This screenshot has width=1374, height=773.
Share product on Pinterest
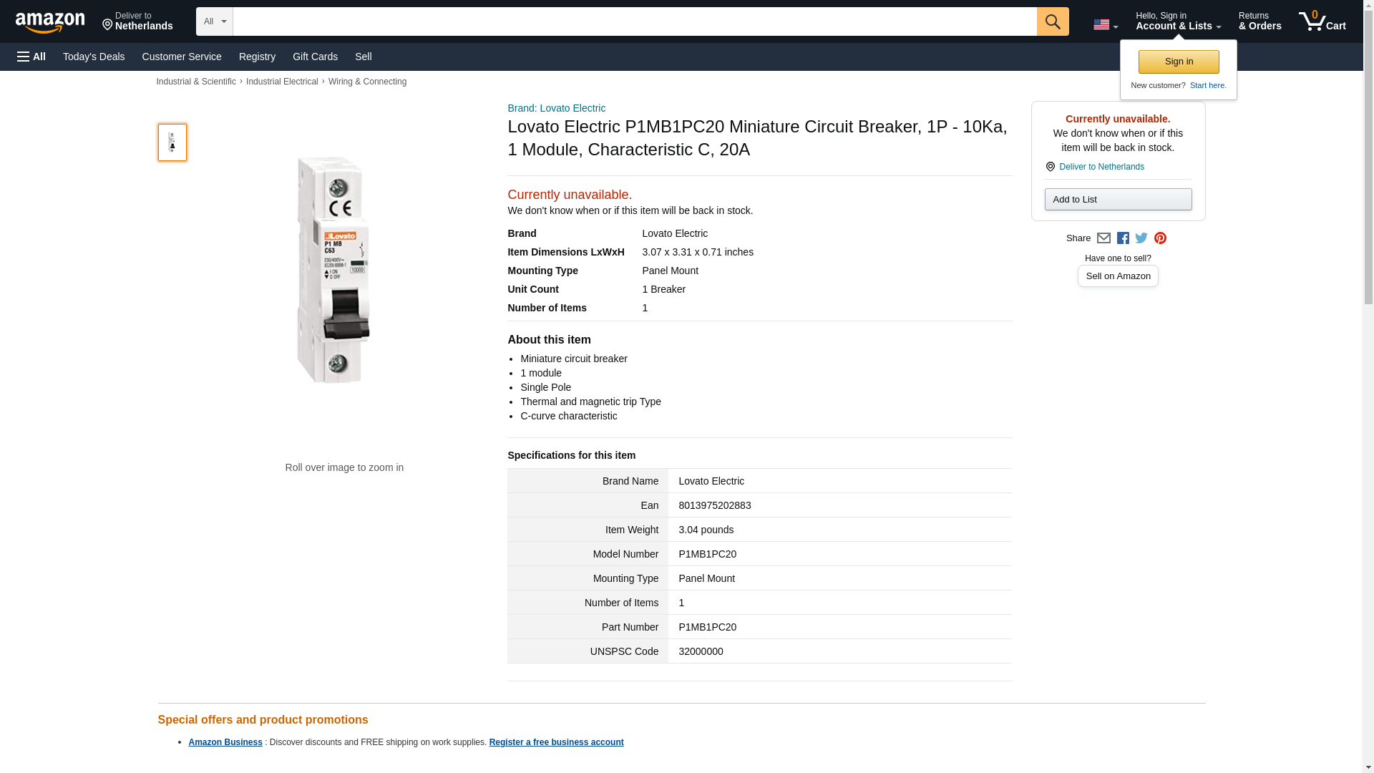click(x=1160, y=238)
